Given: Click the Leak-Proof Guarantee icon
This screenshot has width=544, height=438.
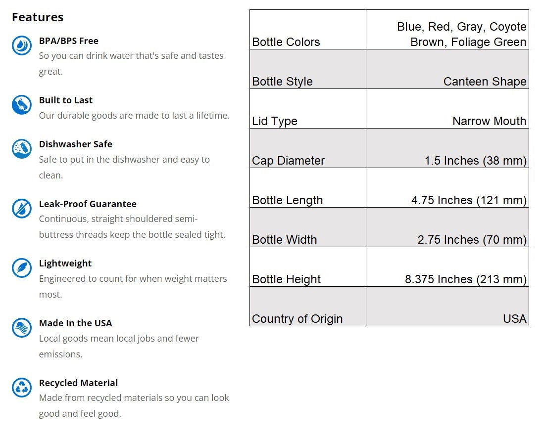Looking at the screenshot, I should [x=21, y=209].
